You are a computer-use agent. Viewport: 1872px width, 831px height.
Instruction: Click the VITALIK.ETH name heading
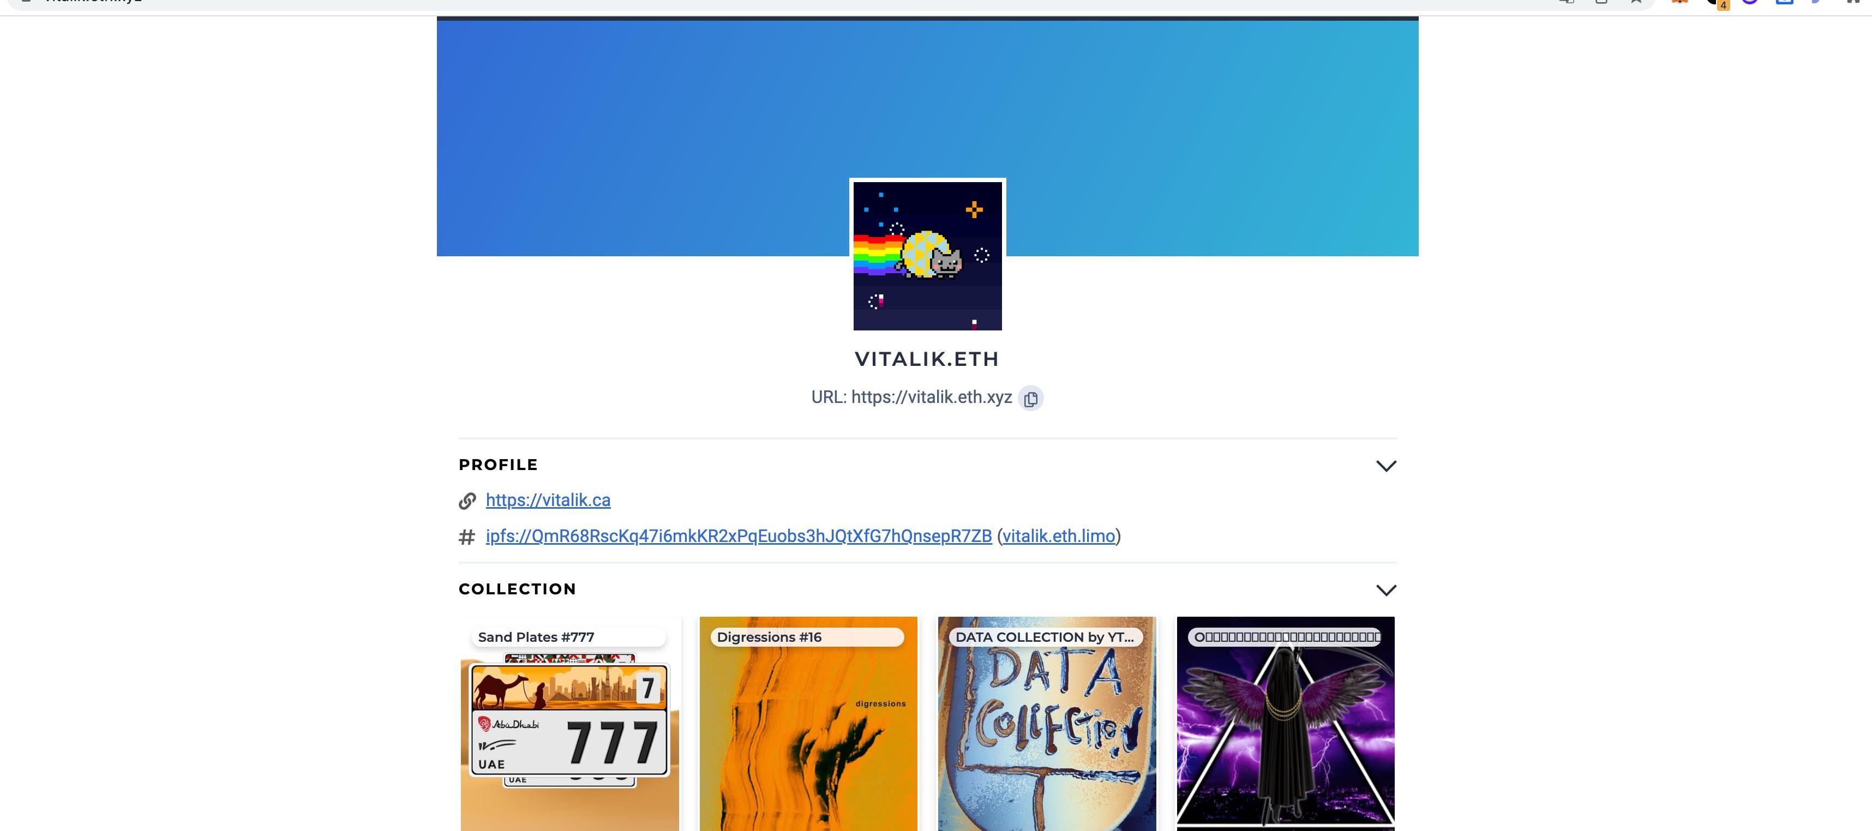(x=927, y=359)
